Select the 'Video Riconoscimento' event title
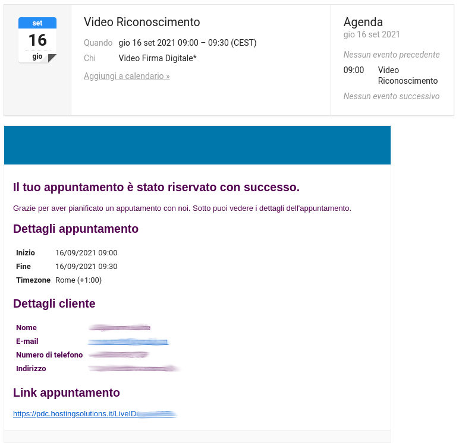 point(142,22)
